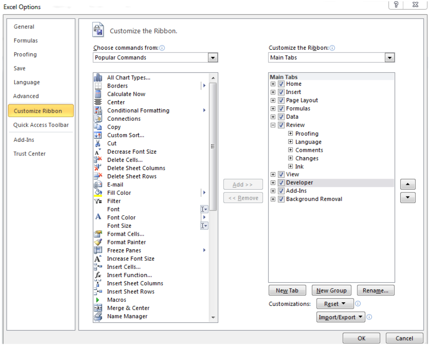Click the Increase Font Size icon
Image resolution: width=429 pixels, height=346 pixels.
click(98, 258)
